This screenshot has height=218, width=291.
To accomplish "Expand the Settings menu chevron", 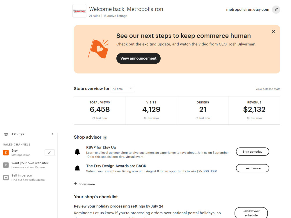I will (52, 134).
